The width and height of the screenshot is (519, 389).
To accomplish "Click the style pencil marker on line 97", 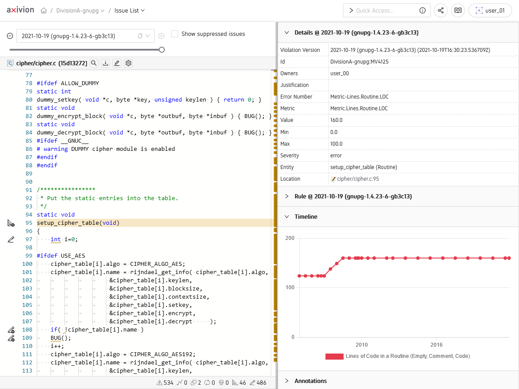I will point(11,239).
